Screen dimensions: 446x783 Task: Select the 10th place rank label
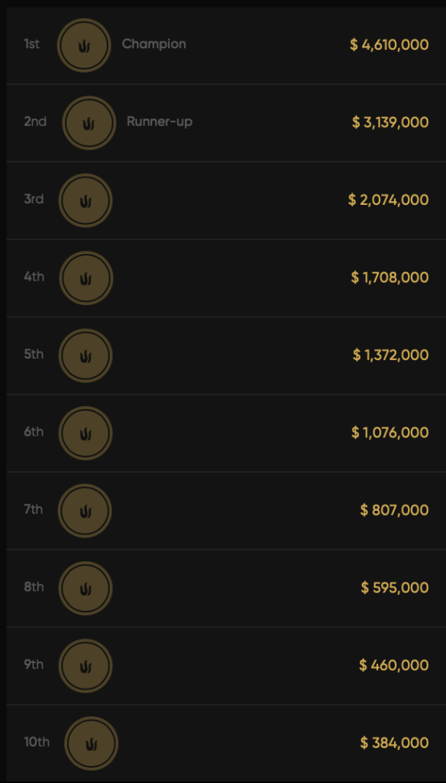pos(37,742)
